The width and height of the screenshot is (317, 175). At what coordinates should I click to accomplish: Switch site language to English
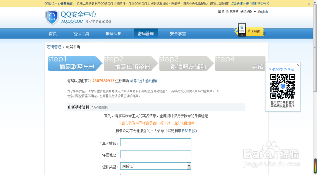263,12
